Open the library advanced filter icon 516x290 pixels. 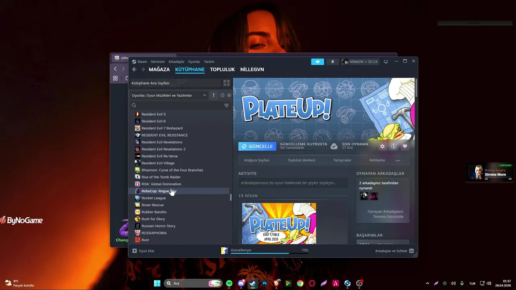tap(227, 106)
